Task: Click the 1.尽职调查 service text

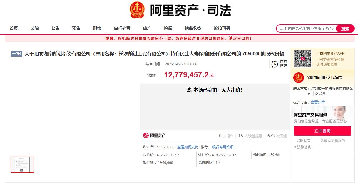Action: [302, 141]
